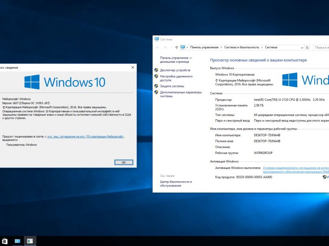Click the value next to Полное имя
Image resolution: width=329 pixels, height=246 pixels.
coord(267,141)
